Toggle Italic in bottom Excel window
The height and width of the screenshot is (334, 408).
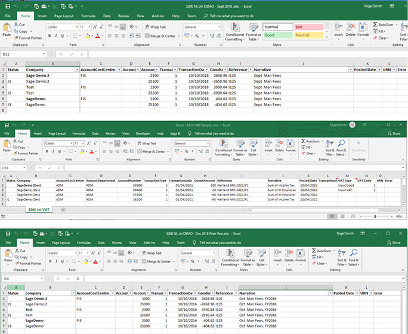(56, 261)
